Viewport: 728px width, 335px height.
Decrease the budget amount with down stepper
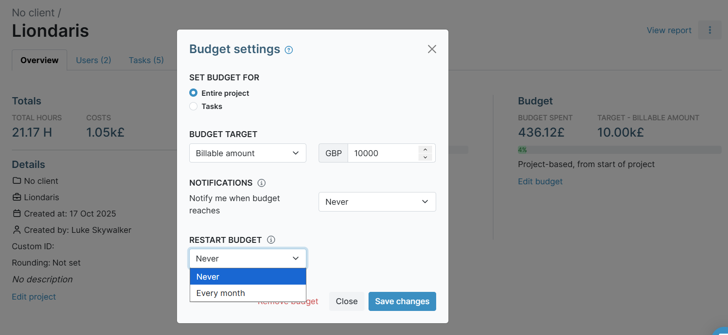click(x=425, y=157)
